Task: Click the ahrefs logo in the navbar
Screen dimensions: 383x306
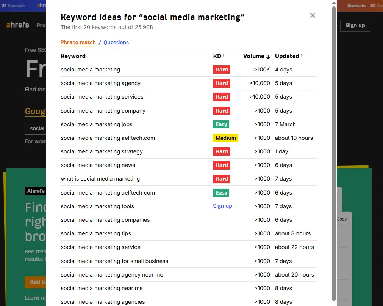Action: [x=17, y=25]
